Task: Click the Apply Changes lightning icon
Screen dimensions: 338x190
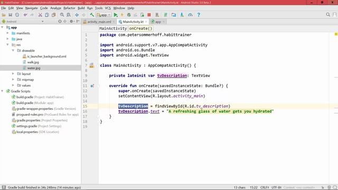Action: pos(122,15)
